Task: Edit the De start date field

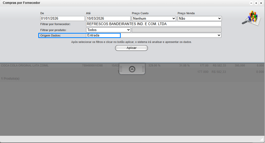Action: 63,18
